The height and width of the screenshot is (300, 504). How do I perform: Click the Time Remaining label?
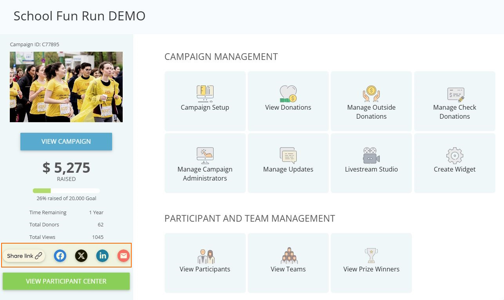pos(48,213)
